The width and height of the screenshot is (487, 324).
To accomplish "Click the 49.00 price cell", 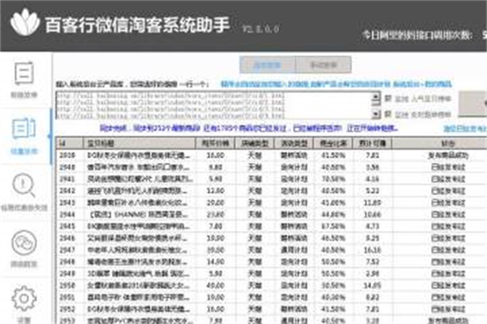I will pos(215,286).
